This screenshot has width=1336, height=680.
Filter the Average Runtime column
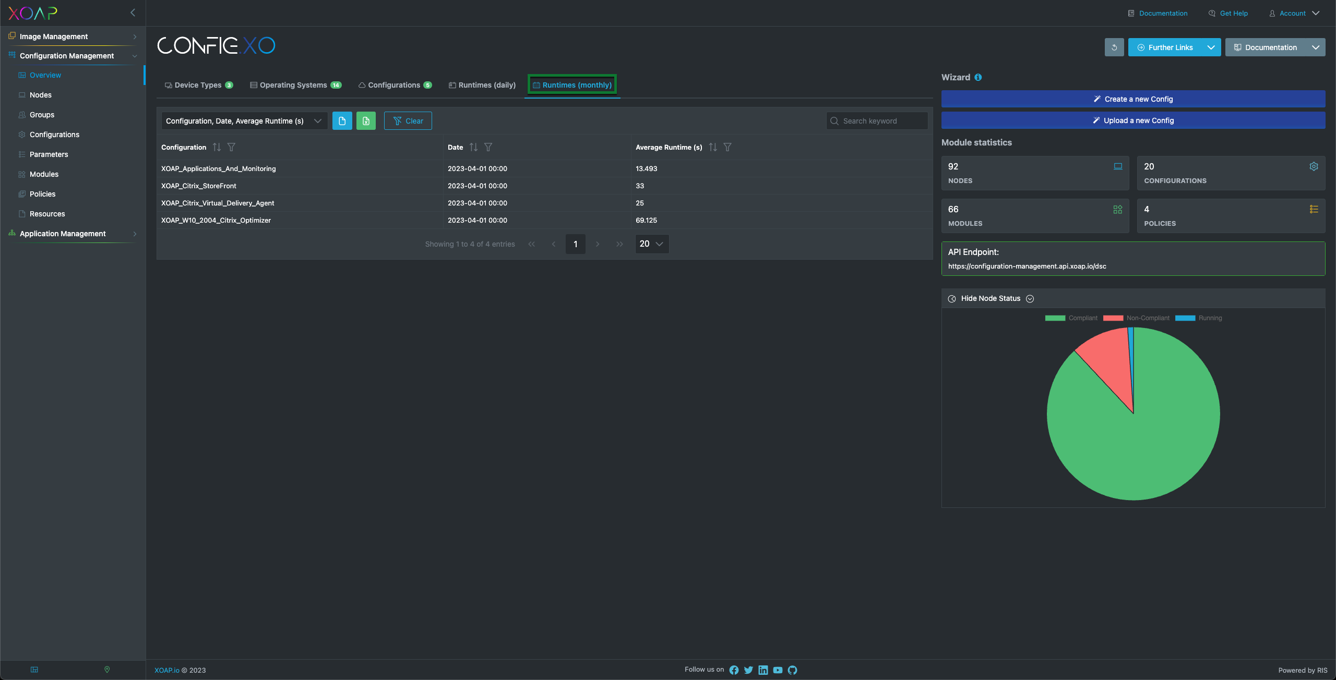tap(727, 148)
